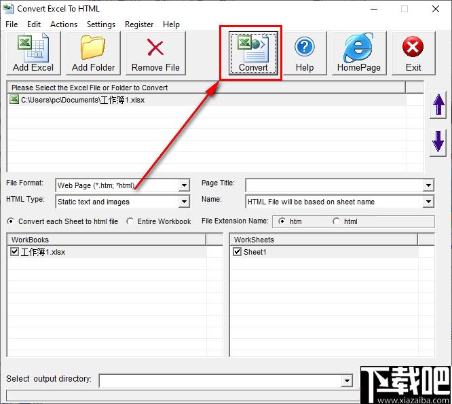Viewport: 452px width, 404px height.
Task: Open the Help menu
Action: tap(171, 24)
